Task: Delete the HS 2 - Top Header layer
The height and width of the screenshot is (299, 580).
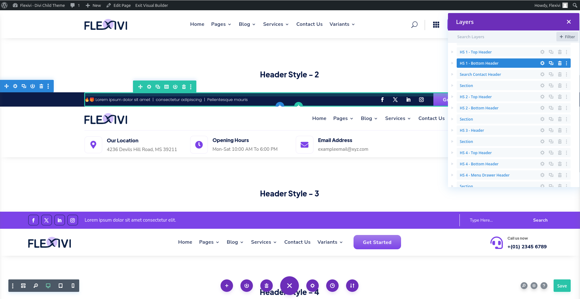Action: [559, 97]
